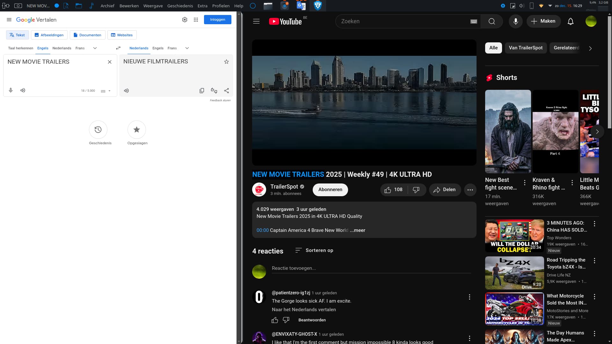Choose Frans as target language
612x344 pixels.
tap(172, 48)
